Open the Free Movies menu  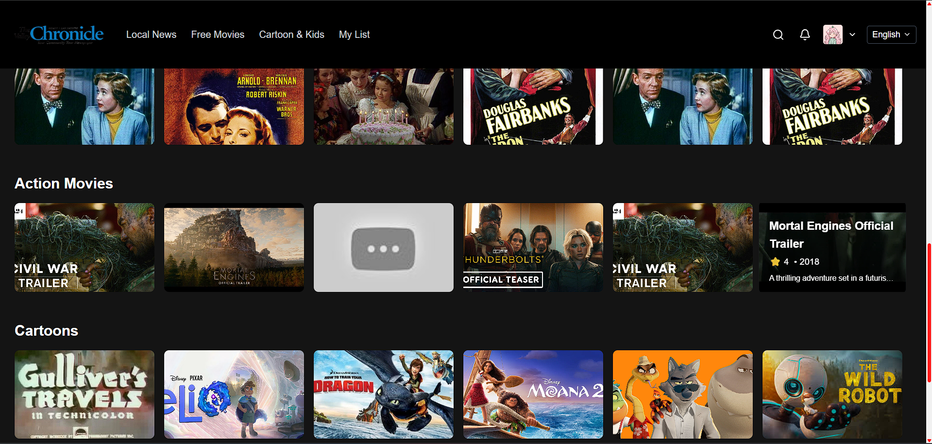pos(218,35)
